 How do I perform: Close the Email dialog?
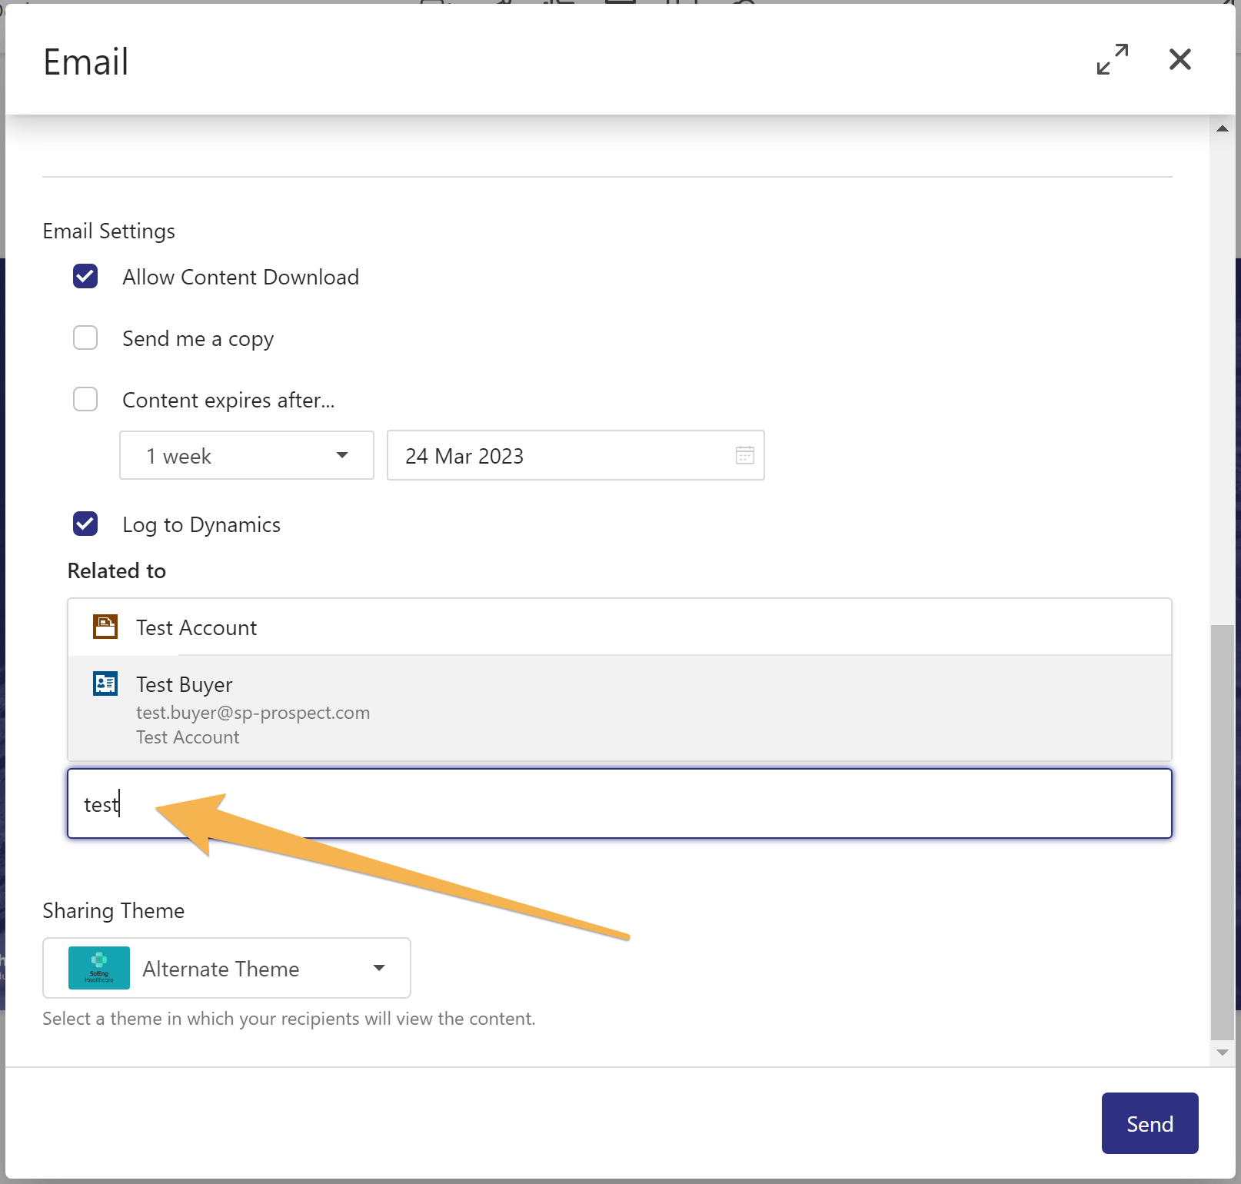point(1179,59)
